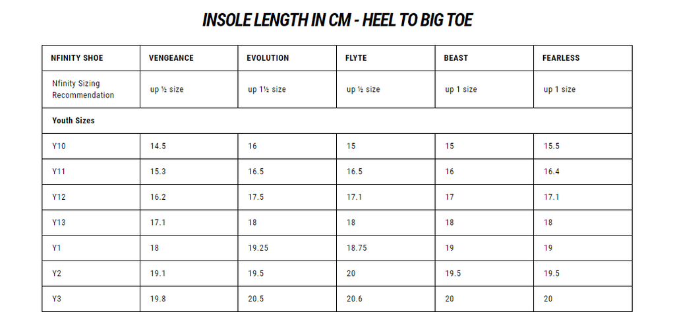675x312 pixels.
Task: Click the Nfinity Sizing Recommendation cell
Action: [x=83, y=90]
